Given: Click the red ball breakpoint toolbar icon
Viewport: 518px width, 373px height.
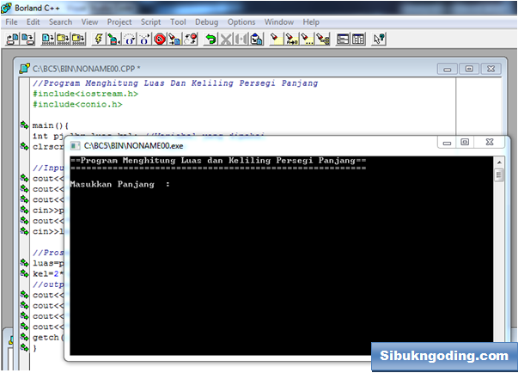Looking at the screenshot, I should [x=191, y=39].
